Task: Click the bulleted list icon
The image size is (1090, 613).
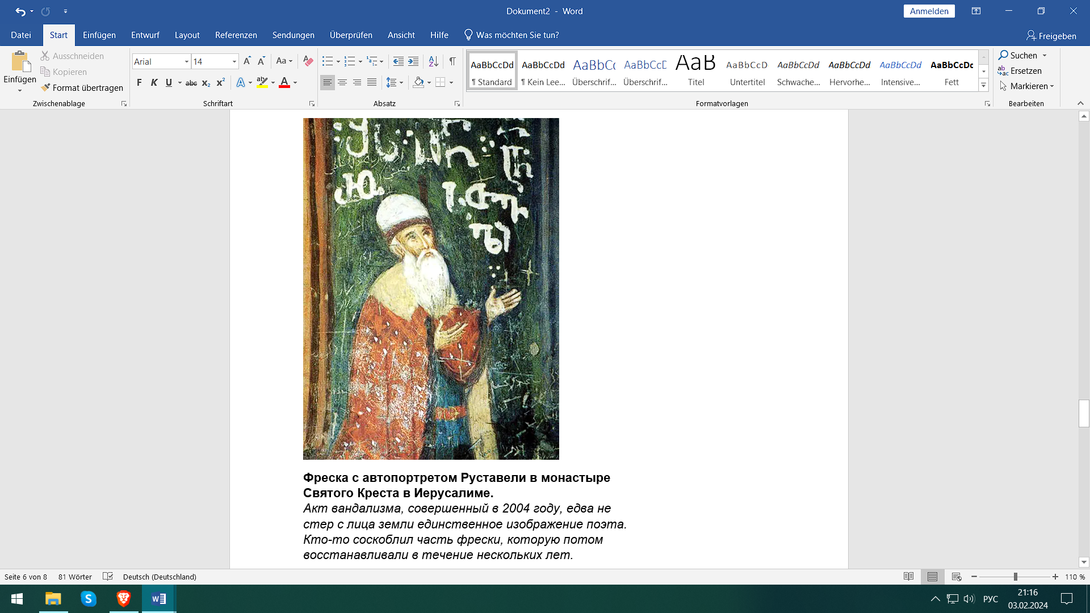Action: pyautogui.click(x=328, y=61)
